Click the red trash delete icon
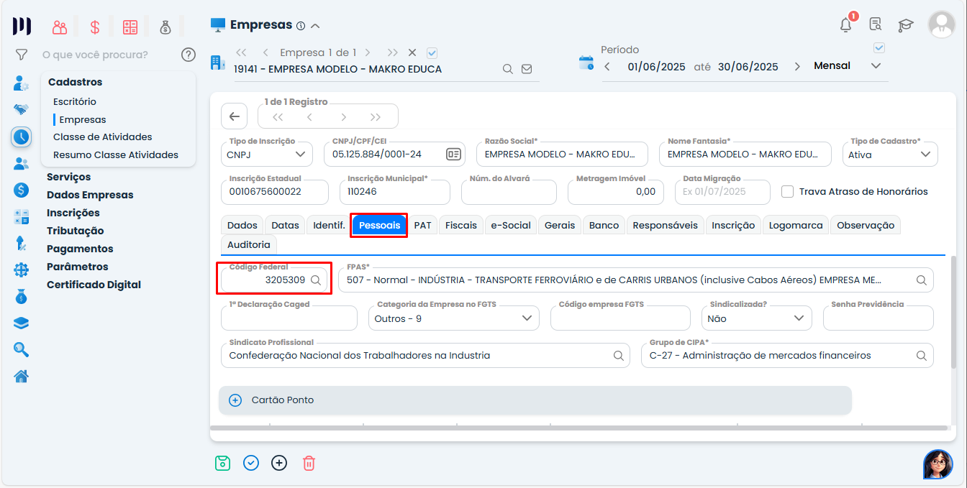The height and width of the screenshot is (488, 967). 309,463
